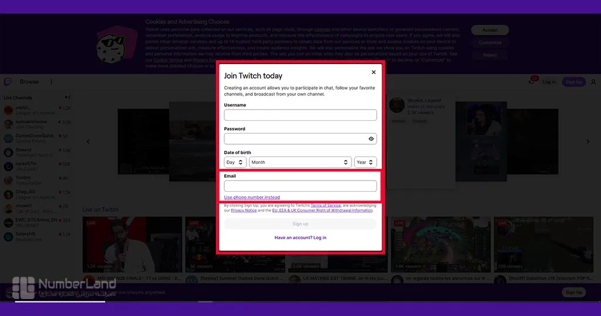Toggle password visibility eye icon
The width and height of the screenshot is (601, 316).
pos(371,139)
